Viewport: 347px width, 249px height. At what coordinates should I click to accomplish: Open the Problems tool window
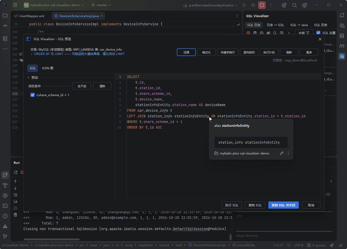(5, 216)
